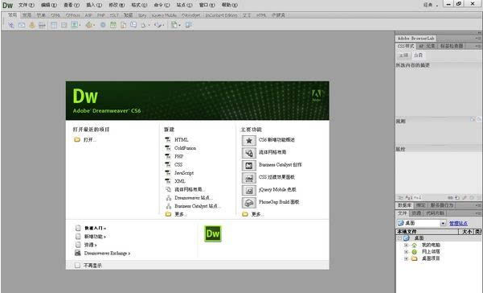Switch to the PHP insert tab
This screenshot has width=483, height=293.
[x=100, y=15]
